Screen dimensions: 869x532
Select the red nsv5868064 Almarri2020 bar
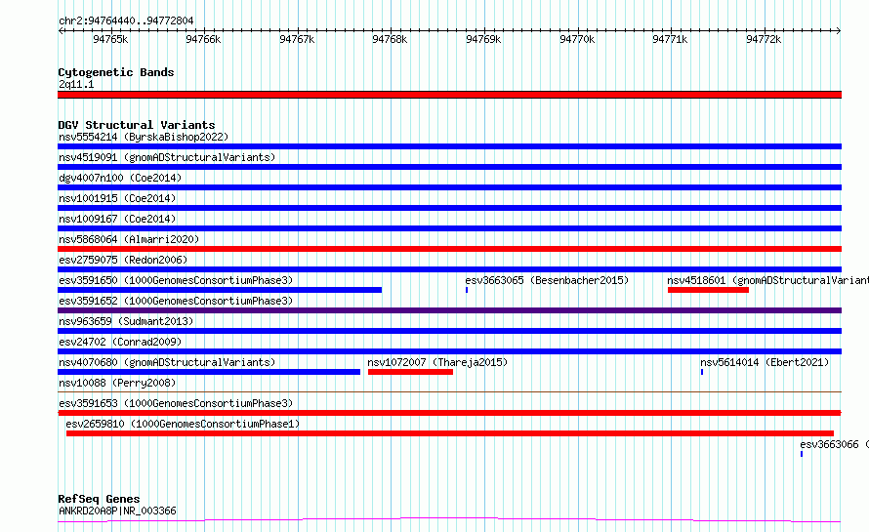click(x=449, y=249)
